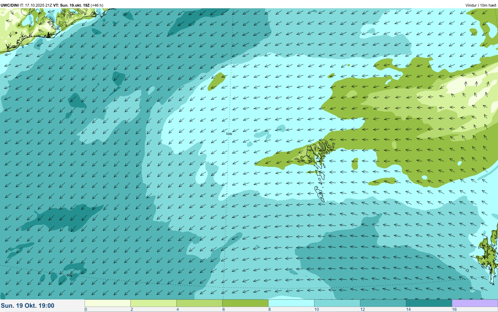Click the 'Vindur í 10m hæð' title text

click(480, 5)
